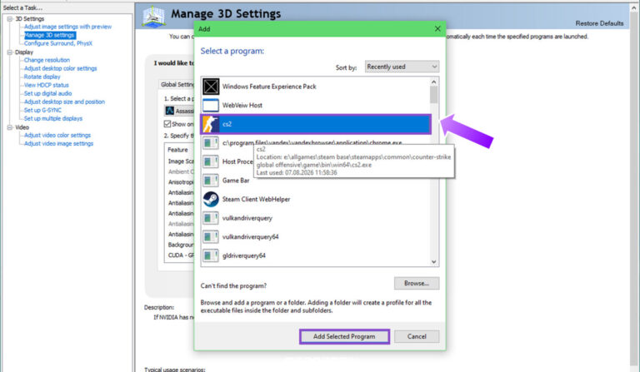Close the Add dialog with X
The width and height of the screenshot is (640, 372).
click(437, 29)
